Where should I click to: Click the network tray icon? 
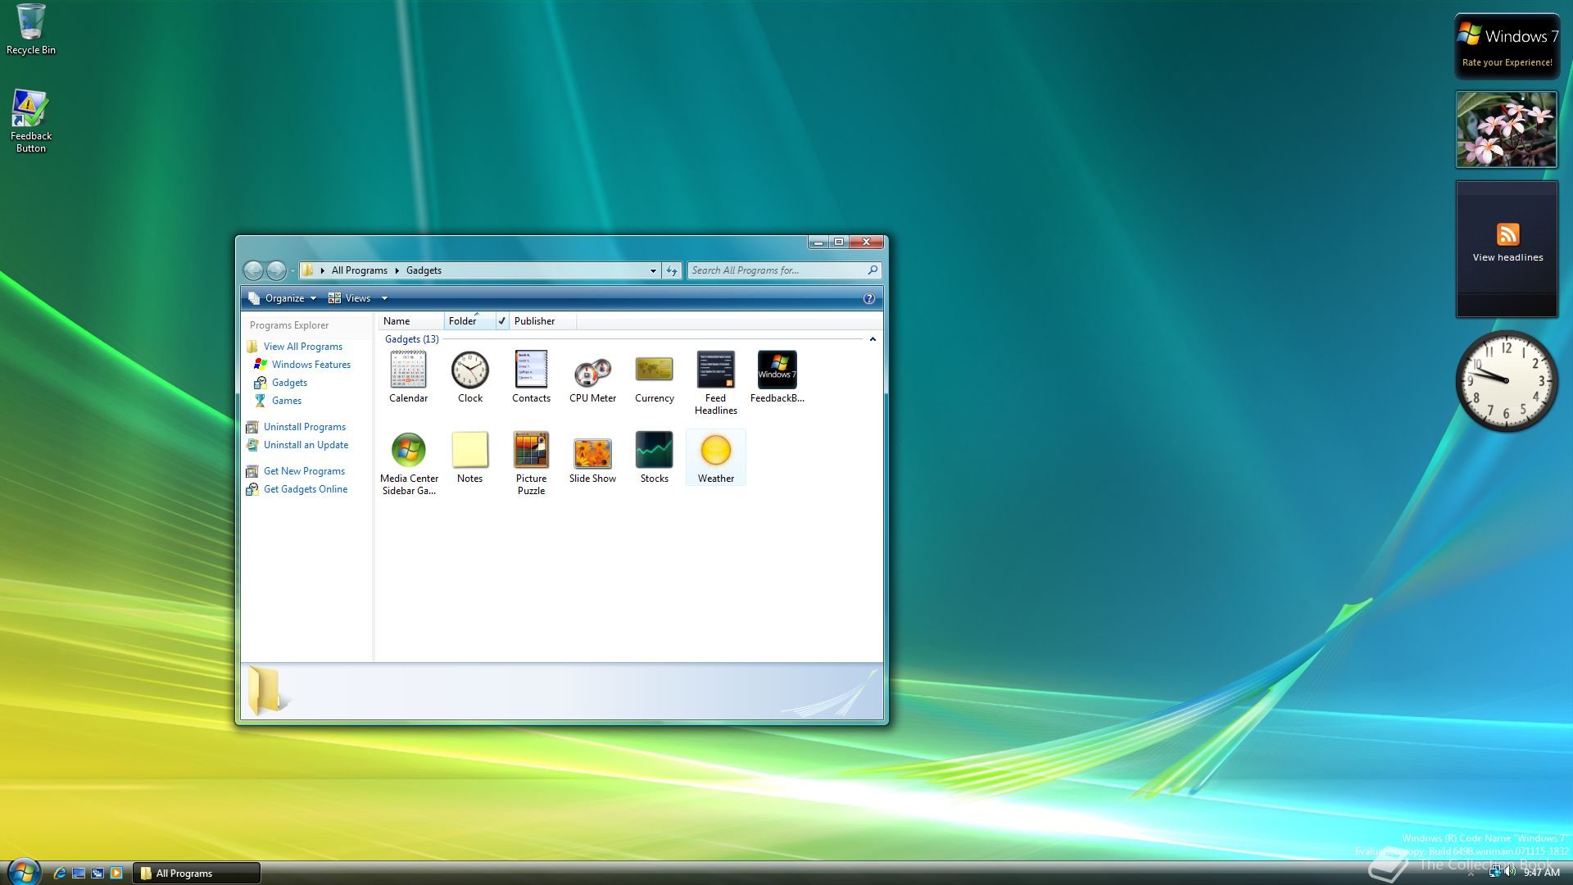1494,872
